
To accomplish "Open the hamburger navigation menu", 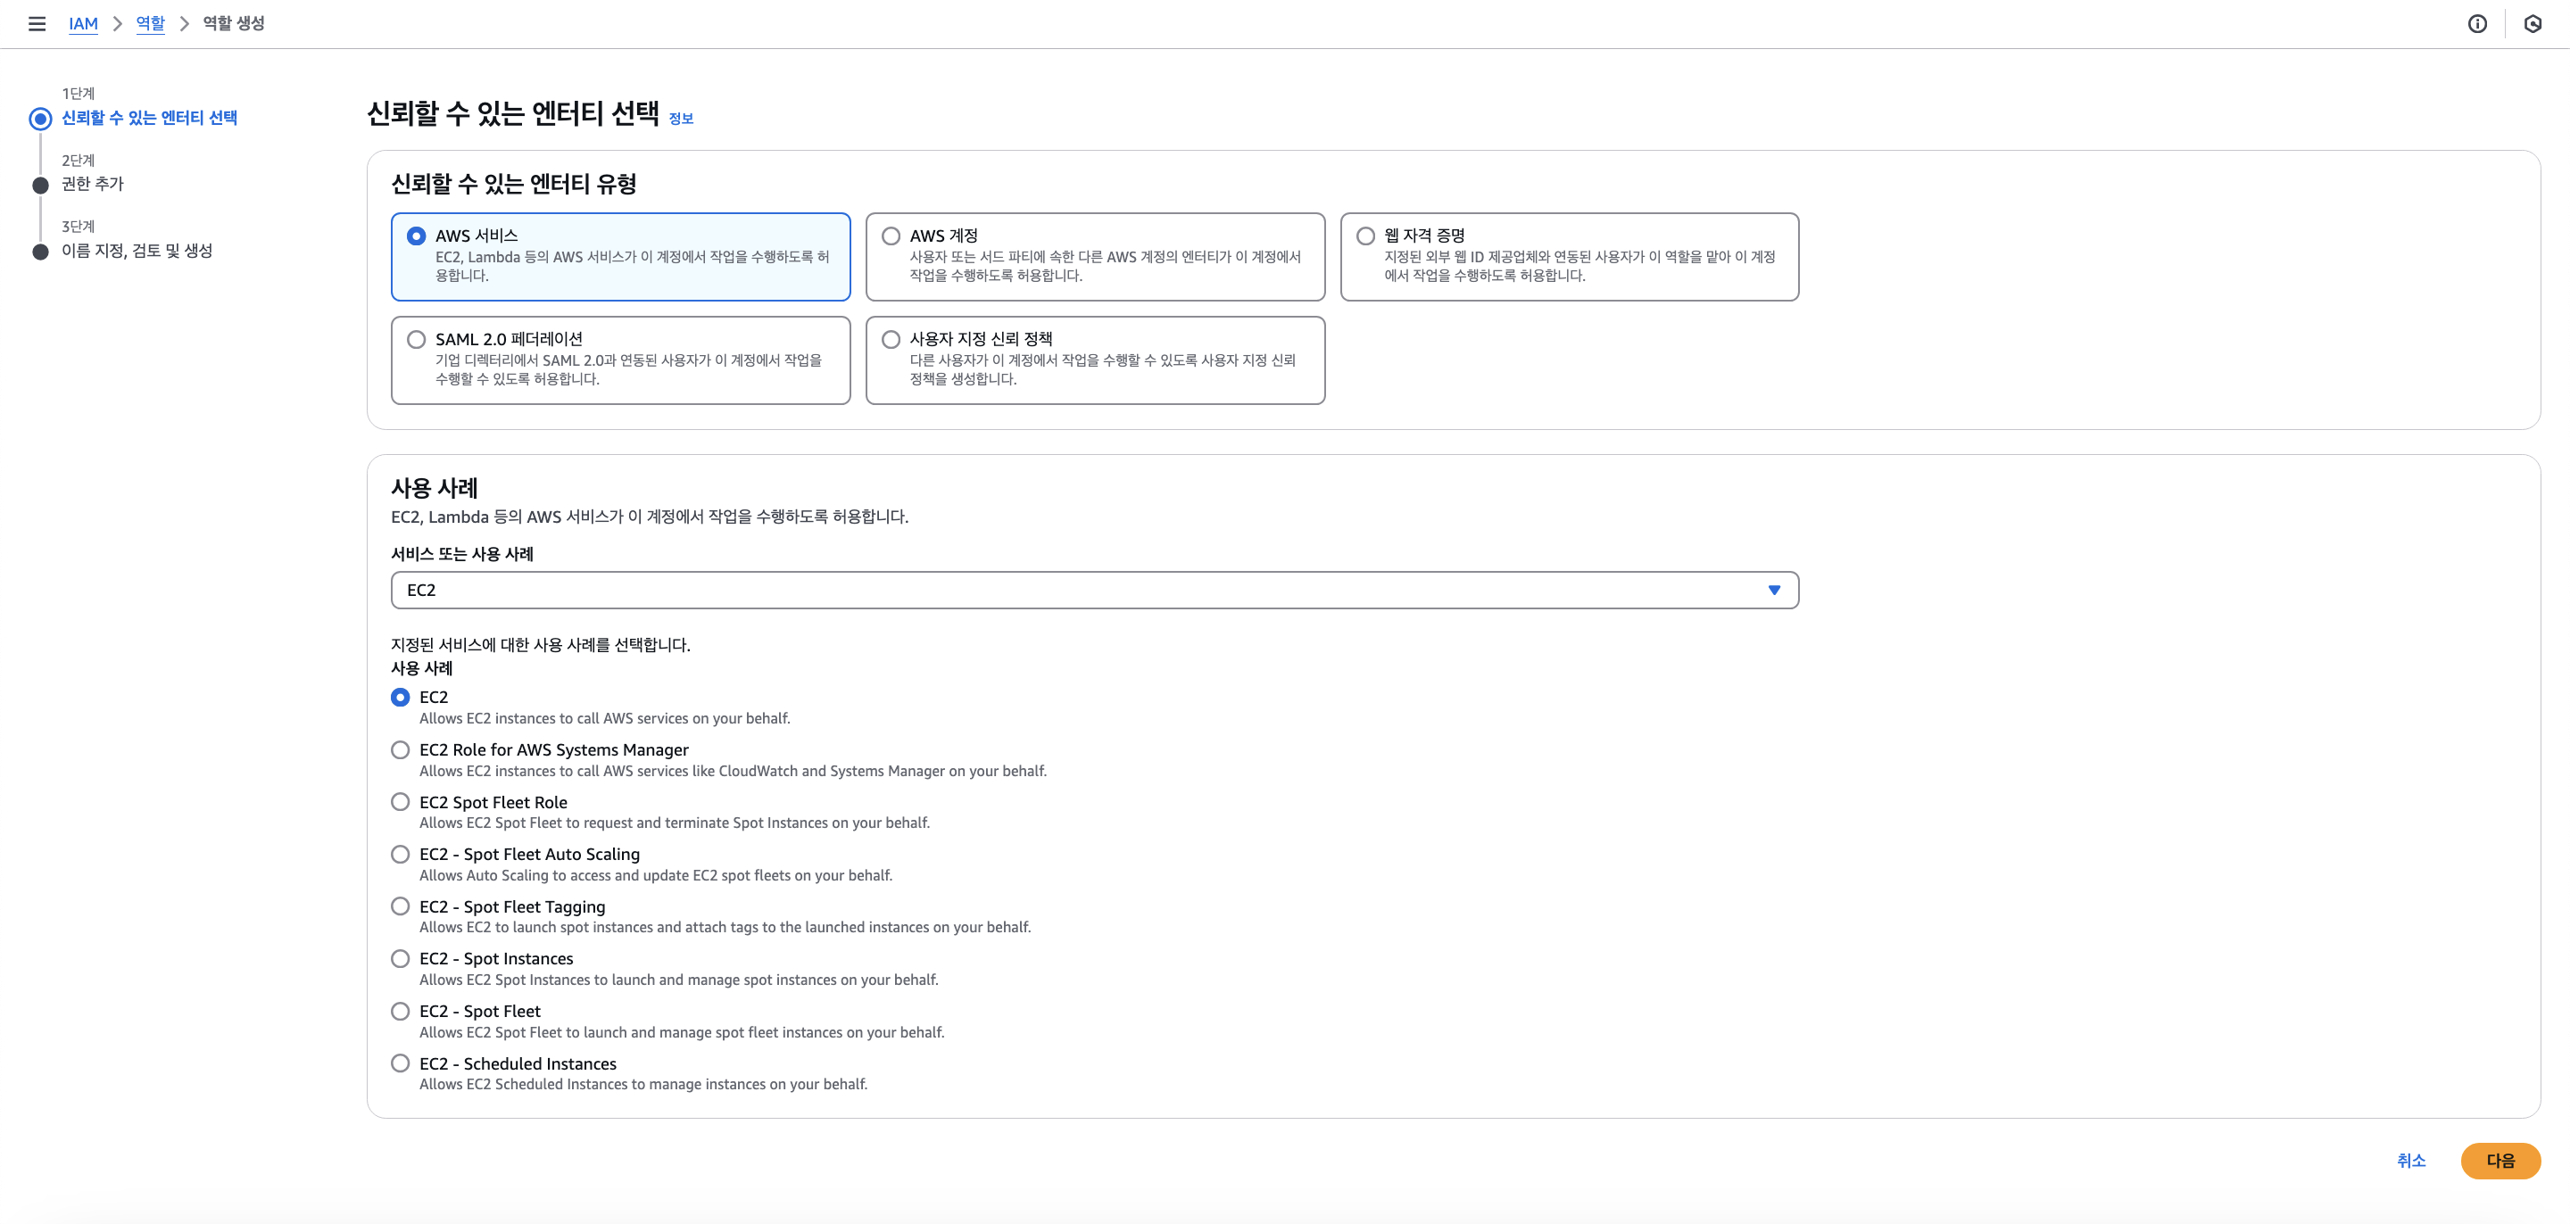I will coord(37,24).
